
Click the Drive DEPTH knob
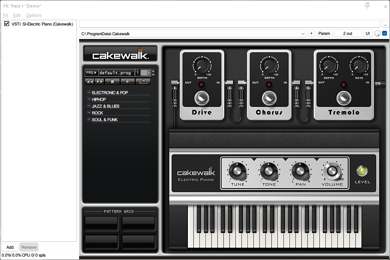pos(202,65)
